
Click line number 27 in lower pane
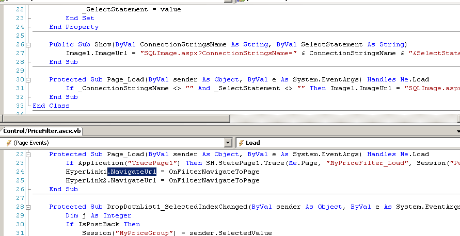tap(20, 198)
